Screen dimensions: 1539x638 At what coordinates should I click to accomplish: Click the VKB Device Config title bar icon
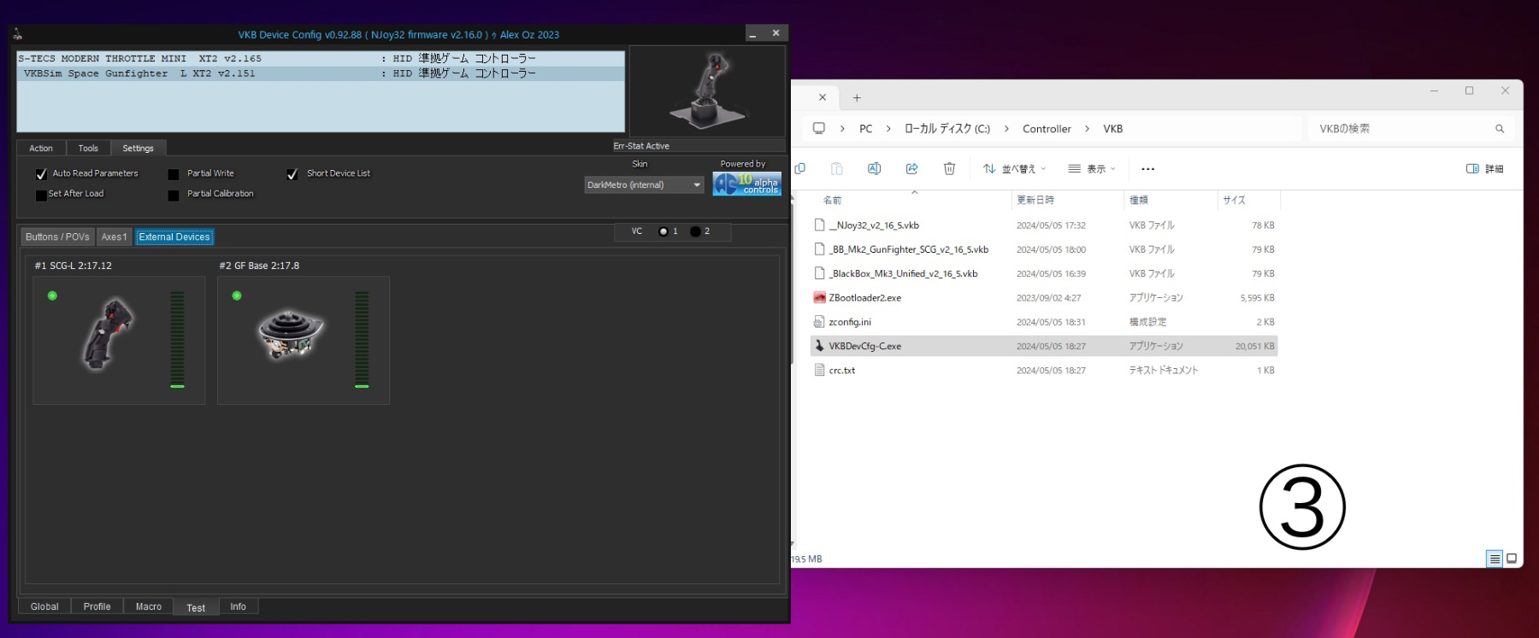[x=17, y=34]
